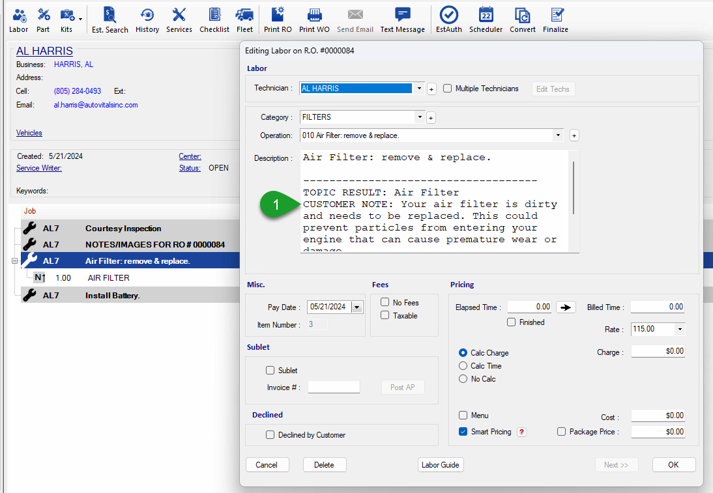Enable the Multiple Technicians checkbox
713x493 pixels.
click(x=448, y=89)
